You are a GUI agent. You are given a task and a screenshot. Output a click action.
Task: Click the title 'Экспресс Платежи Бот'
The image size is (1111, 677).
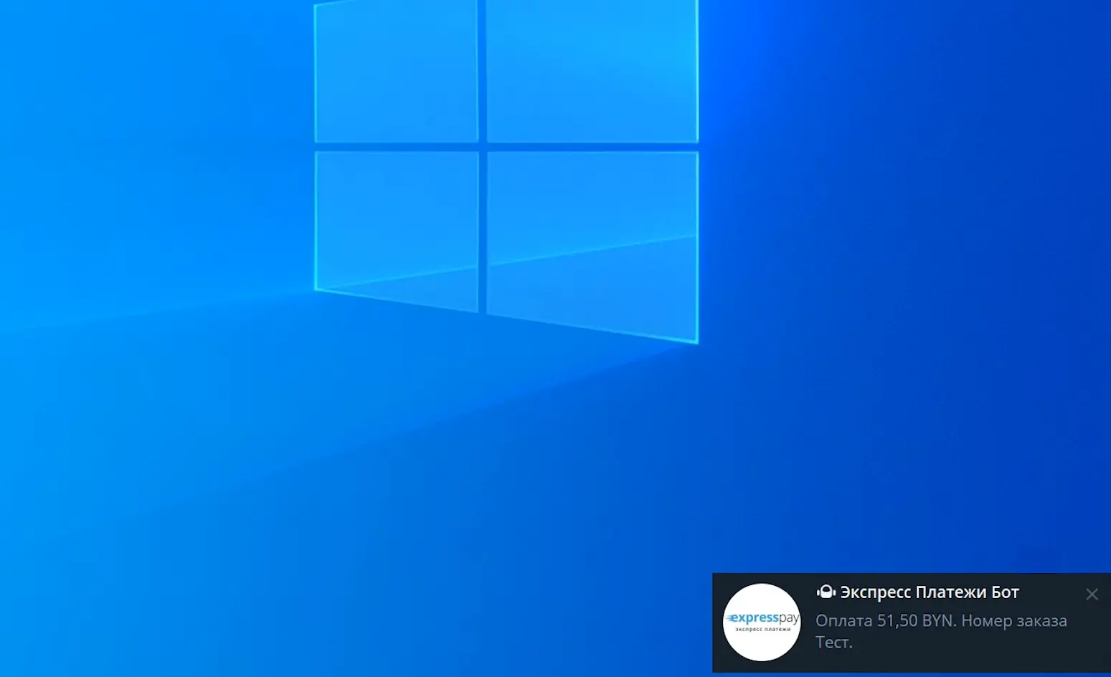929,592
